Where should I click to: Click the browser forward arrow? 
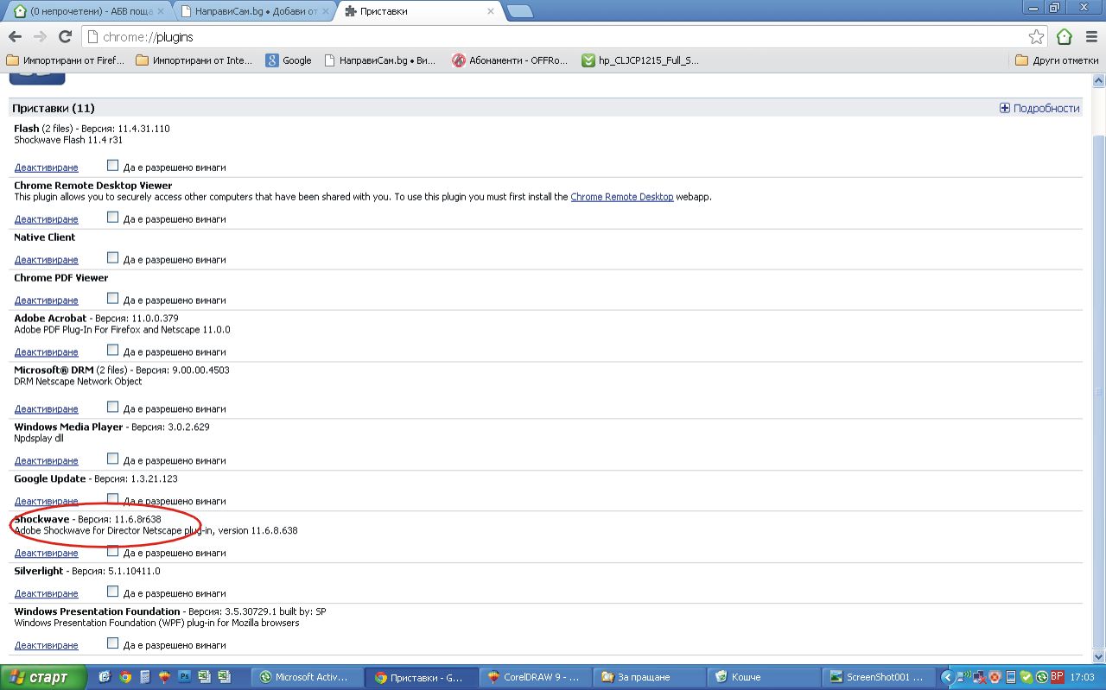click(x=40, y=37)
